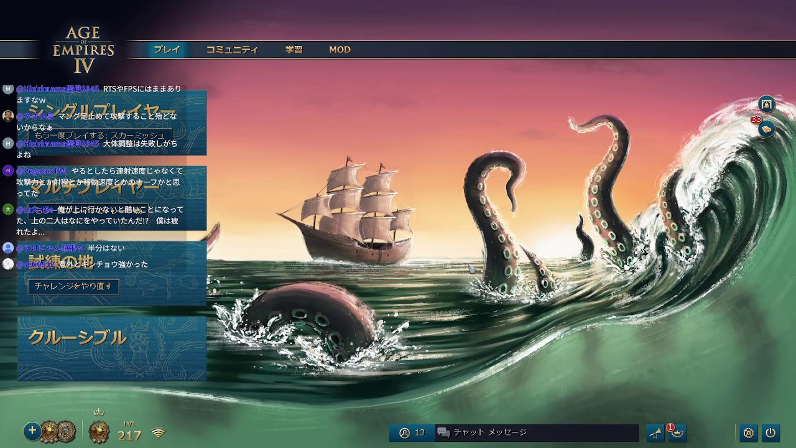Screen dimensions: 796x448
Task: Click chat message 意外とキンチョウ強かった
Action: [x=103, y=264]
